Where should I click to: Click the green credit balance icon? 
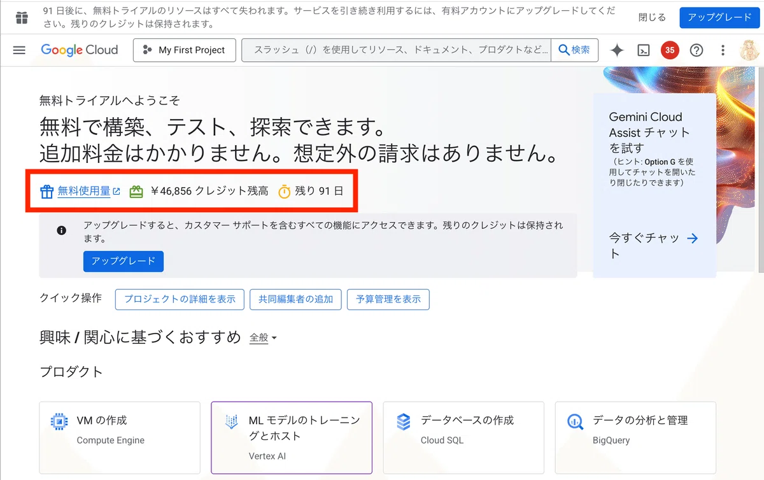coord(136,191)
